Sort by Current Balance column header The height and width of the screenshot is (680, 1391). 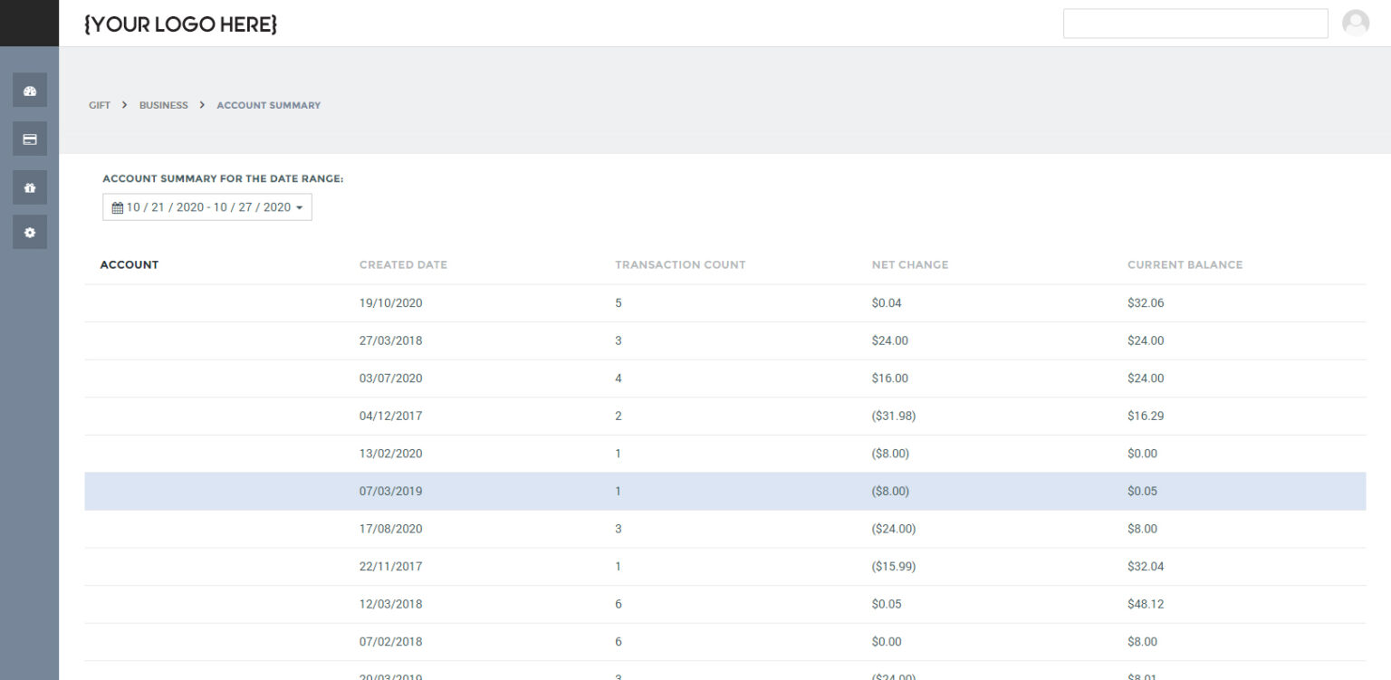click(x=1185, y=265)
